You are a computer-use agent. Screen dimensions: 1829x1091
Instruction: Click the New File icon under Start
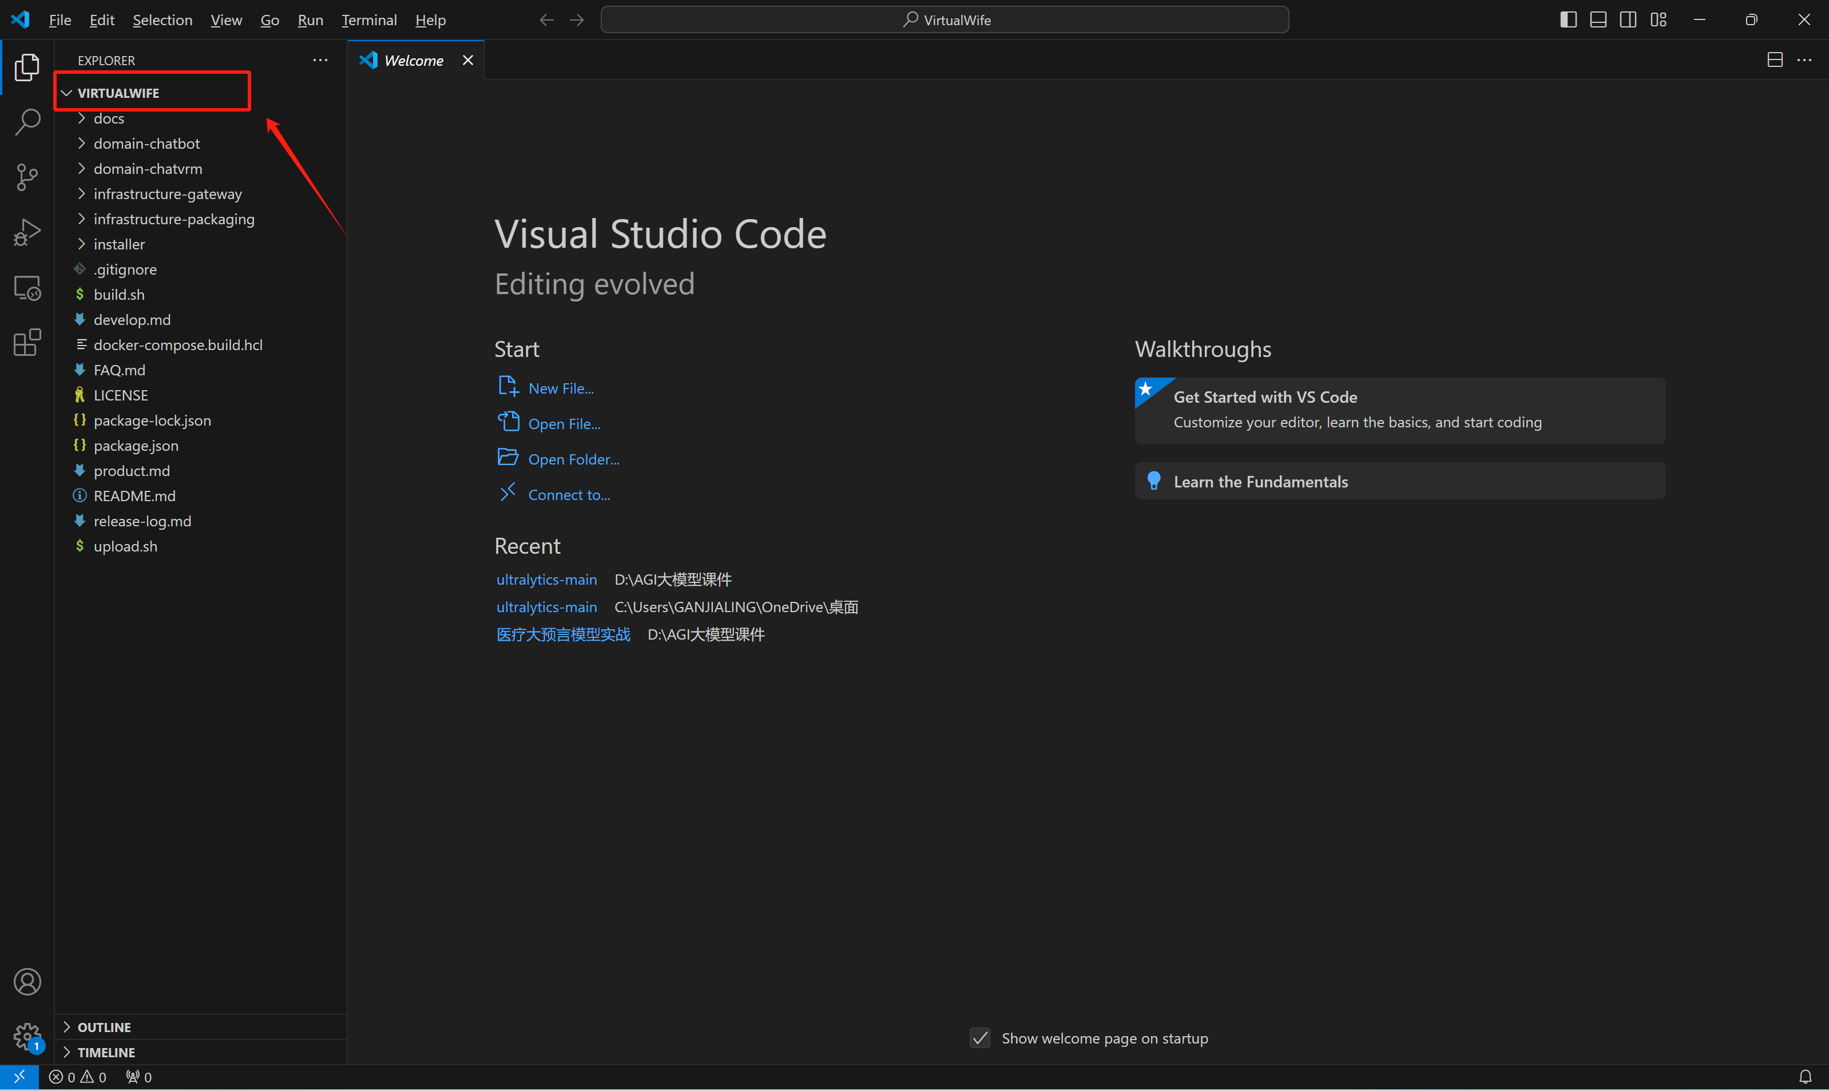point(508,387)
